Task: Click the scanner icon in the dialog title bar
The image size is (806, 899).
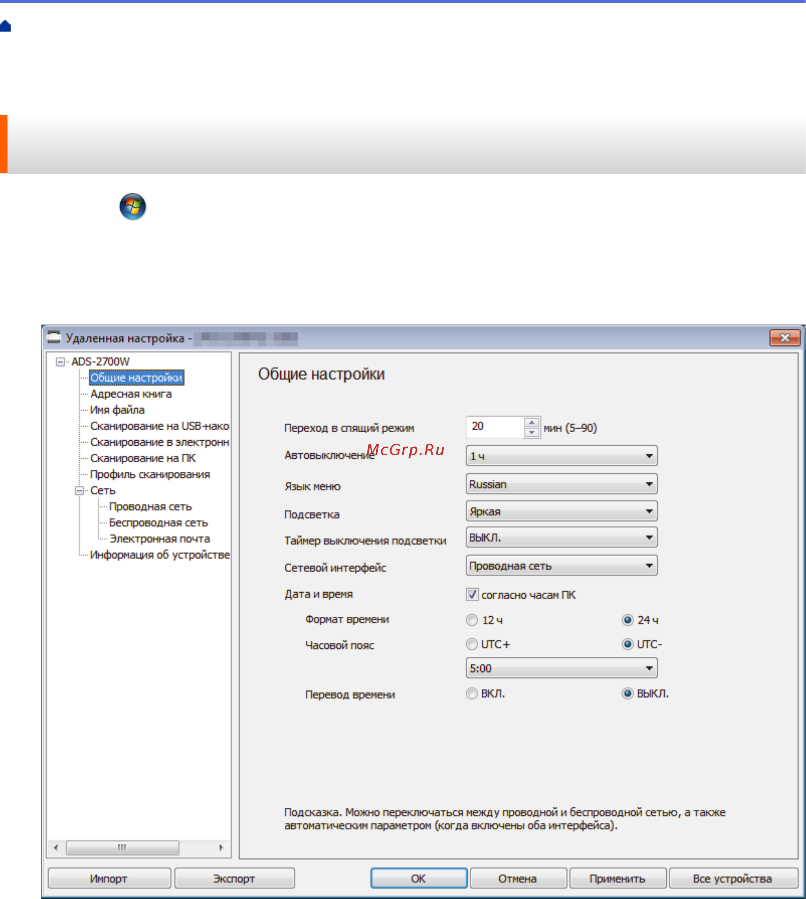Action: point(54,337)
